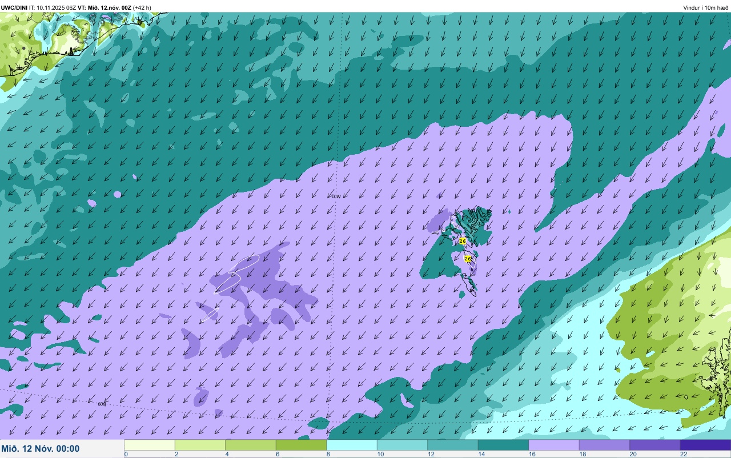The width and height of the screenshot is (731, 458).
Task: Click the green 4–6 legend swatch
Action: [x=251, y=445]
